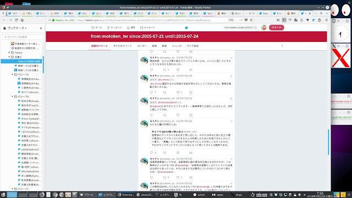Open 通知 bell in Twitter navigation

pyautogui.click(x=131, y=28)
